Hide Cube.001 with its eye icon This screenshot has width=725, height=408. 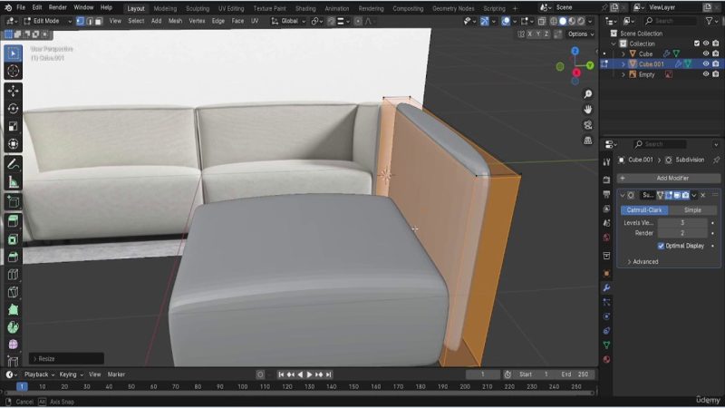click(706, 64)
